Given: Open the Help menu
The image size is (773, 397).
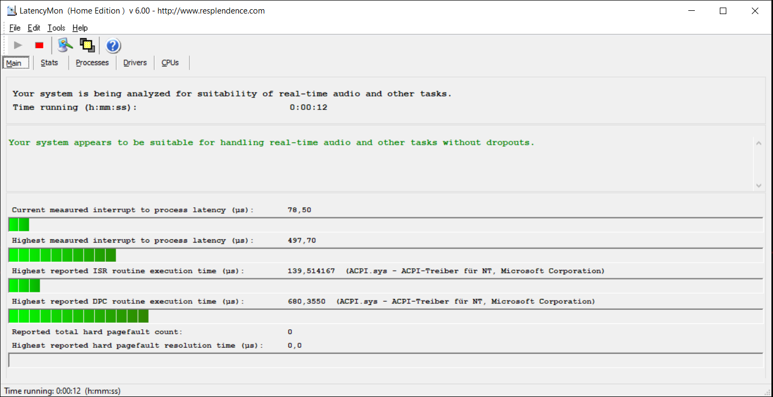Looking at the screenshot, I should point(80,28).
